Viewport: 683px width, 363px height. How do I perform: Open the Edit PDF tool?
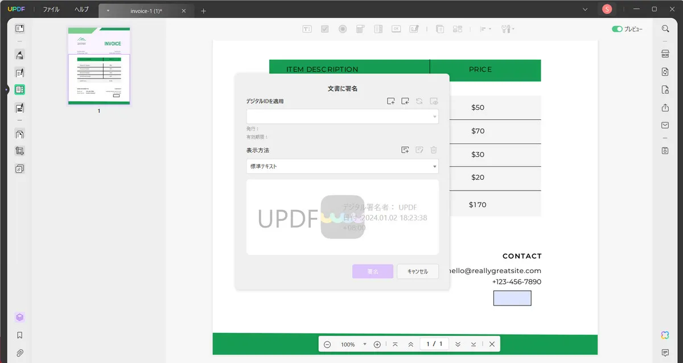pyautogui.click(x=20, y=73)
